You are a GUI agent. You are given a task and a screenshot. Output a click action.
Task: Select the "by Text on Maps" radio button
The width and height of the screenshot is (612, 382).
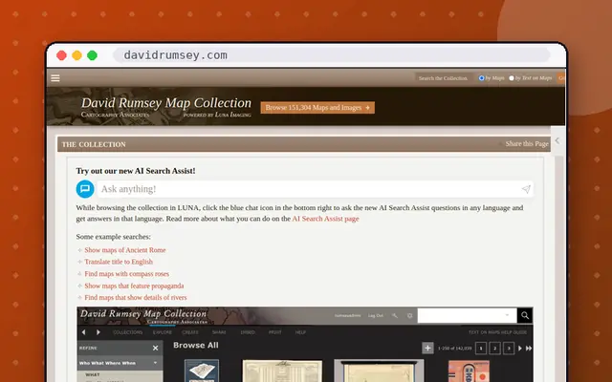tap(512, 78)
